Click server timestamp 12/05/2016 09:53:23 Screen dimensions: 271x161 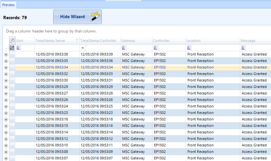pos(52,113)
